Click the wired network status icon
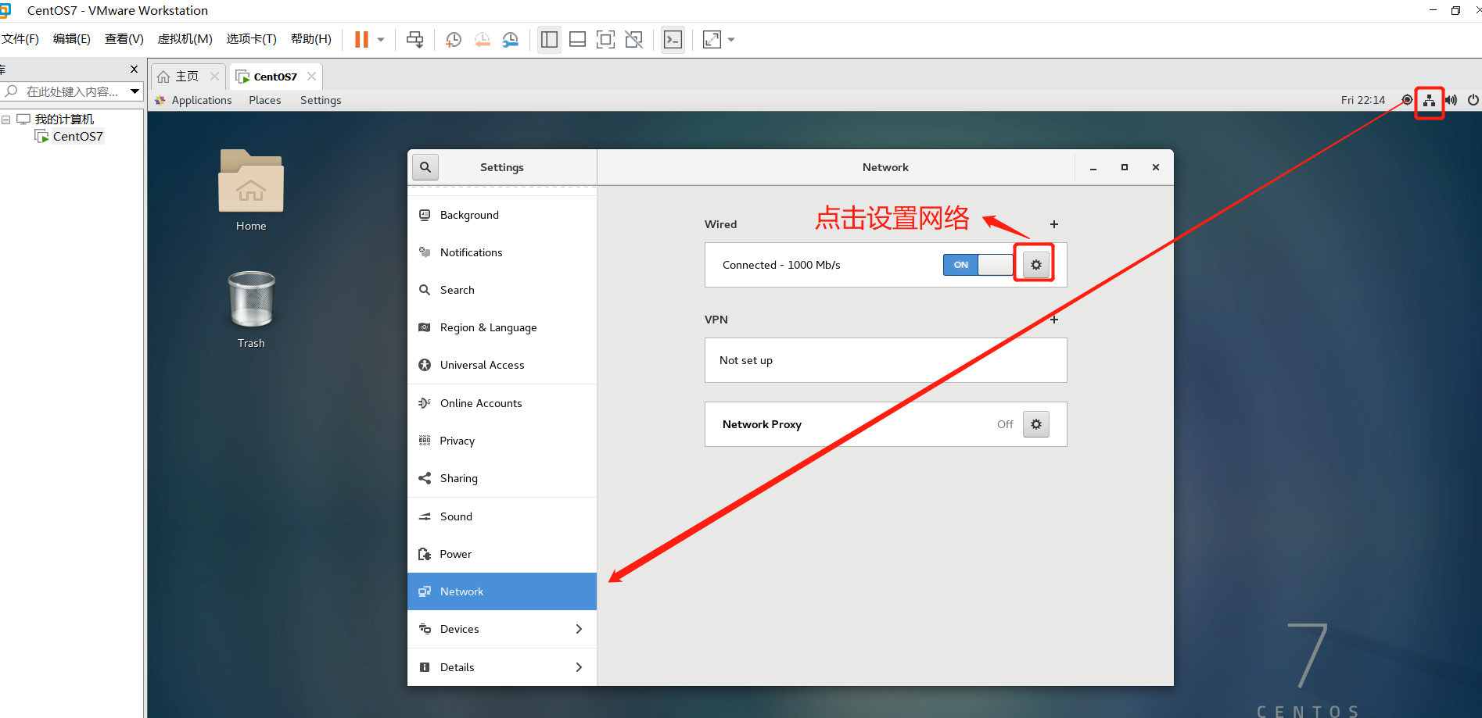The image size is (1482, 718). (x=1429, y=100)
